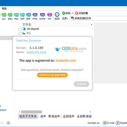Click the Total Doc Converter title
This screenshot has width=127, height=127.
(29, 41)
